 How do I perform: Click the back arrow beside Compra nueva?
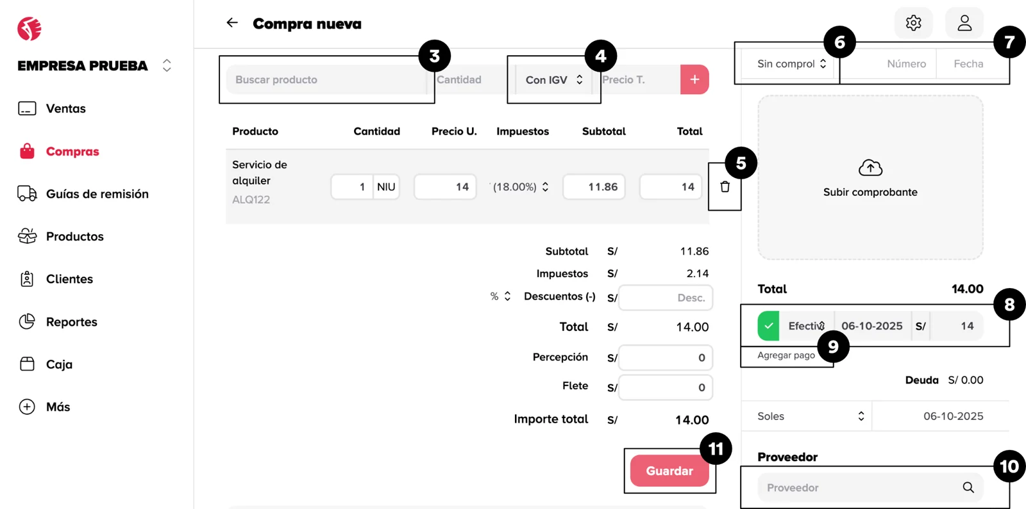click(x=232, y=23)
